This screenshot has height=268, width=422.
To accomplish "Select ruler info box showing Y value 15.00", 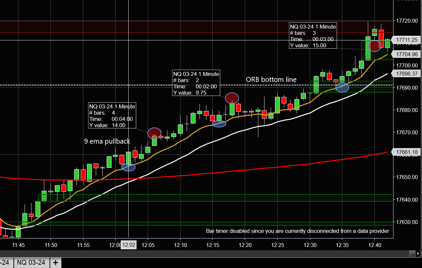I will pos(313,36).
